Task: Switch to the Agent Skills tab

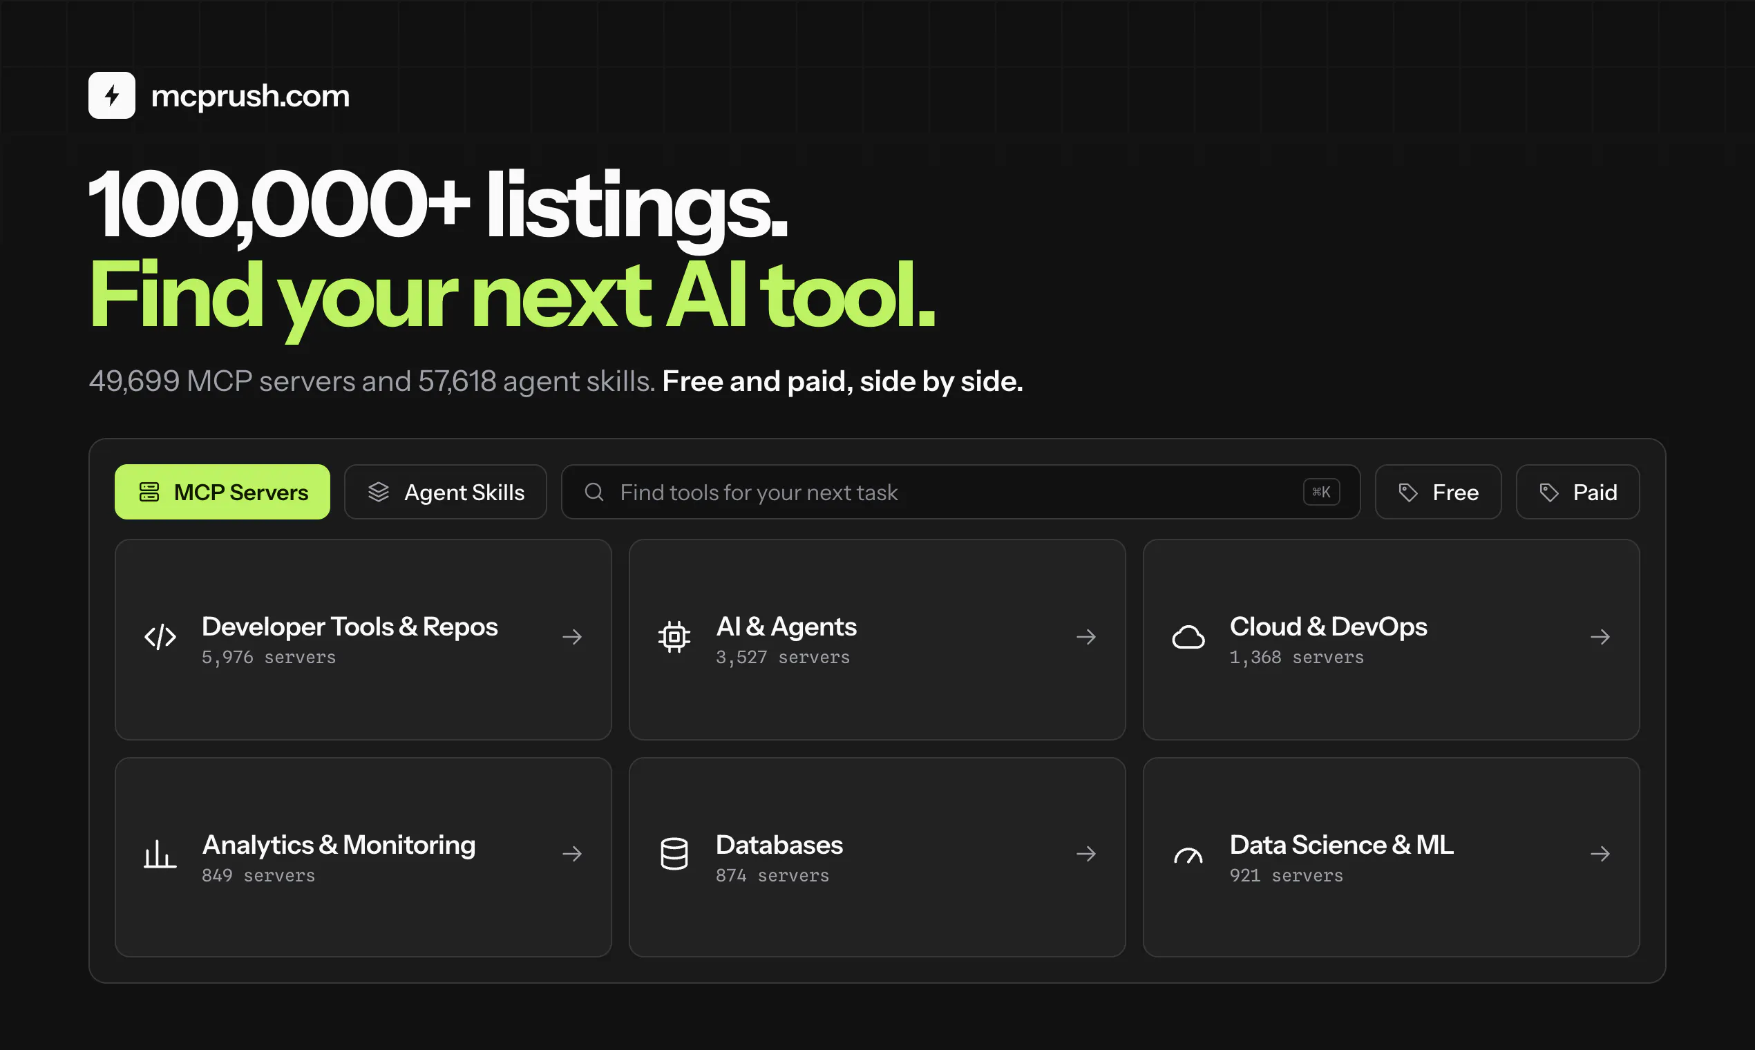Action: (445, 492)
